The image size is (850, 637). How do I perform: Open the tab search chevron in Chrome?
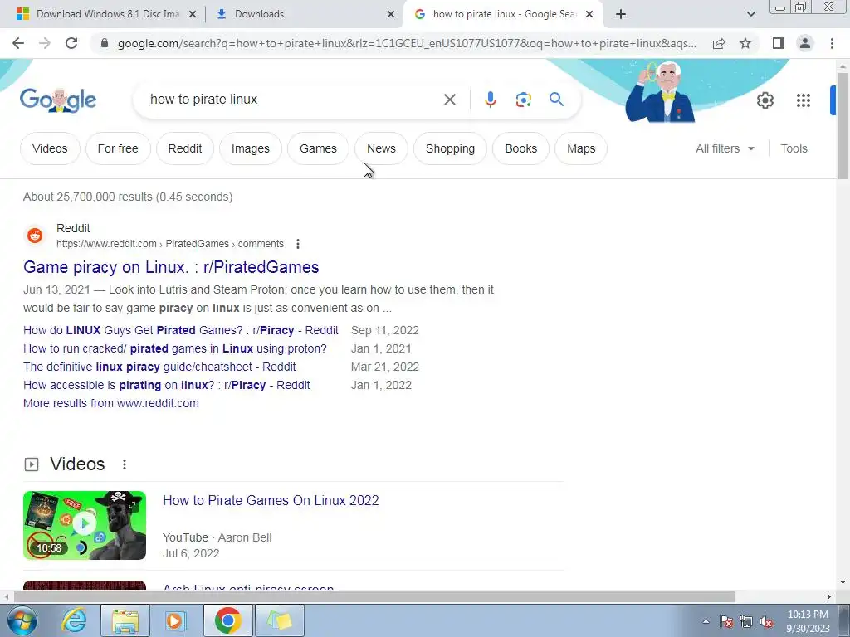pos(750,15)
